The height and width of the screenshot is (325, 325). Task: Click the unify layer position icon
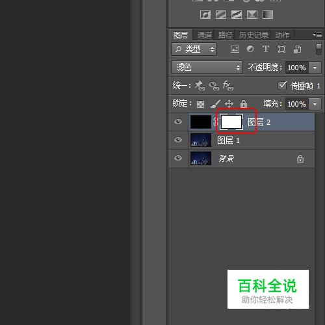coord(200,86)
